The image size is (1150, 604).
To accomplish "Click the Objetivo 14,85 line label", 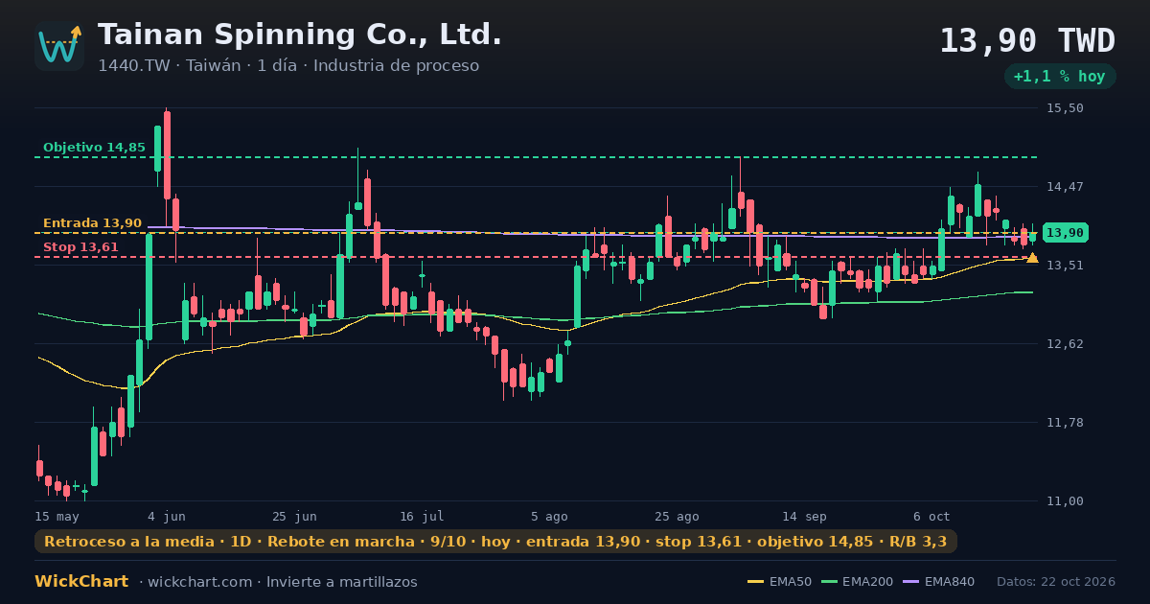I will point(94,148).
